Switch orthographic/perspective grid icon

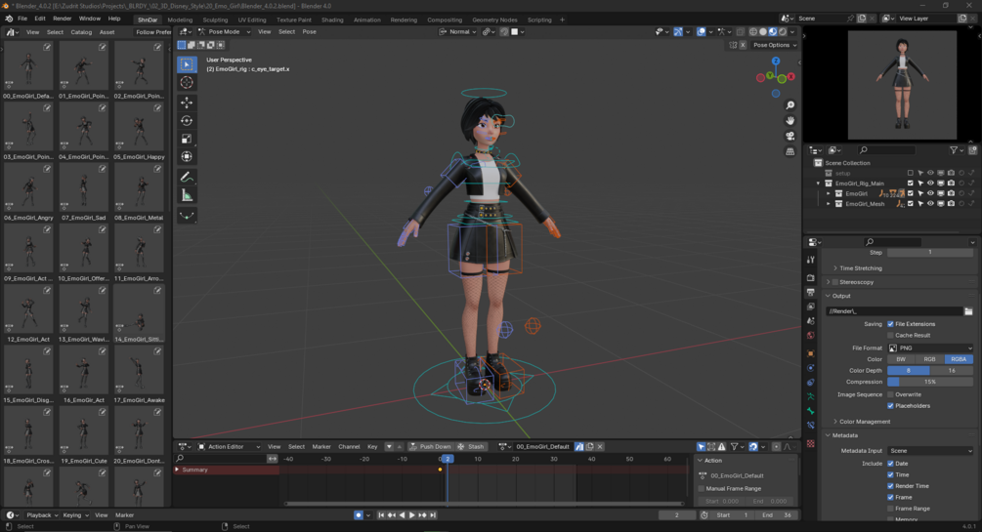tap(790, 151)
